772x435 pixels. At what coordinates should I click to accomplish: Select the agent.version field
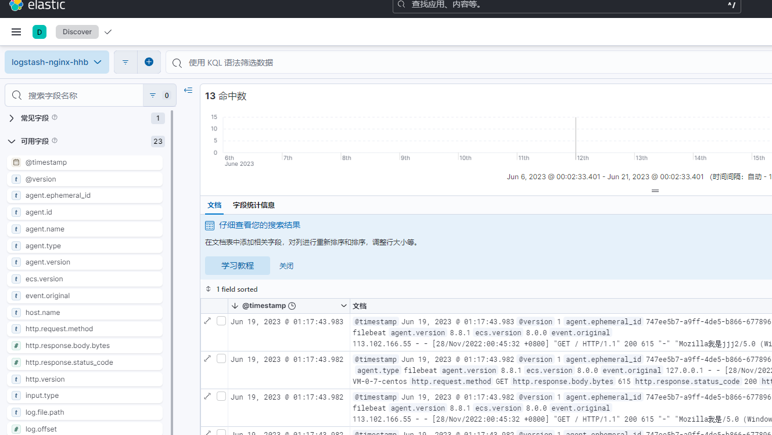click(85, 262)
